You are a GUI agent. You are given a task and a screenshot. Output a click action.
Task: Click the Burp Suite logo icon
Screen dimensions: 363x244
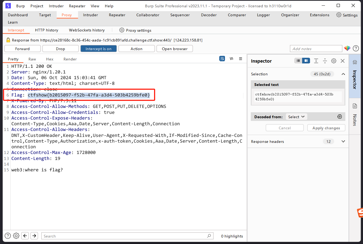(8, 6)
